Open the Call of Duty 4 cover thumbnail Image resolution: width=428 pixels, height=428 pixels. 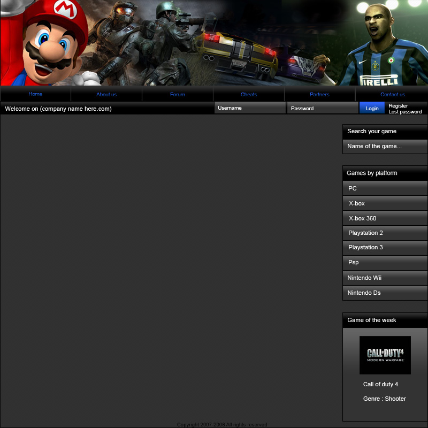coord(385,355)
